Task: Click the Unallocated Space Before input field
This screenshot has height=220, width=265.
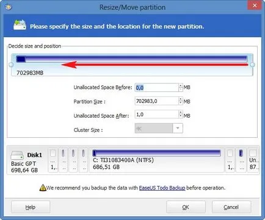Action: click(x=156, y=88)
